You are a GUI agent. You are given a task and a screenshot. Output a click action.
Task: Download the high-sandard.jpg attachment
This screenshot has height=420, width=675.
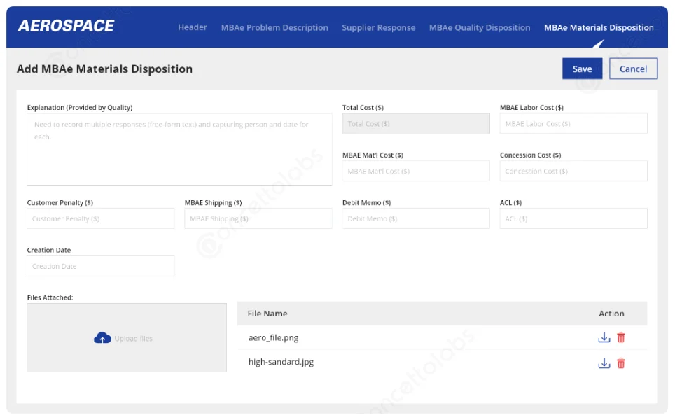pos(604,362)
